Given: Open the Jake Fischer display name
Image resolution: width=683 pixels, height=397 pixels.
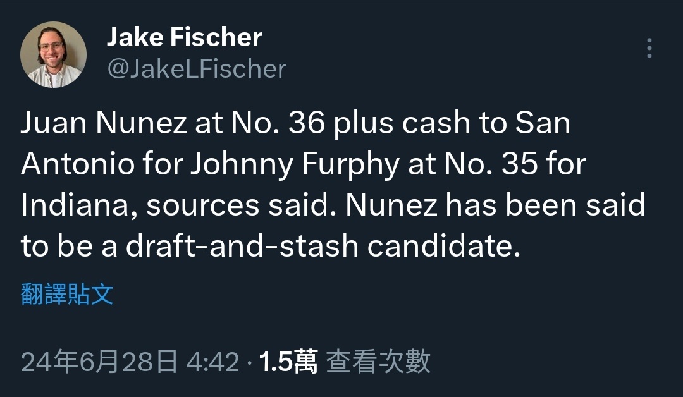Looking at the screenshot, I should point(184,38).
